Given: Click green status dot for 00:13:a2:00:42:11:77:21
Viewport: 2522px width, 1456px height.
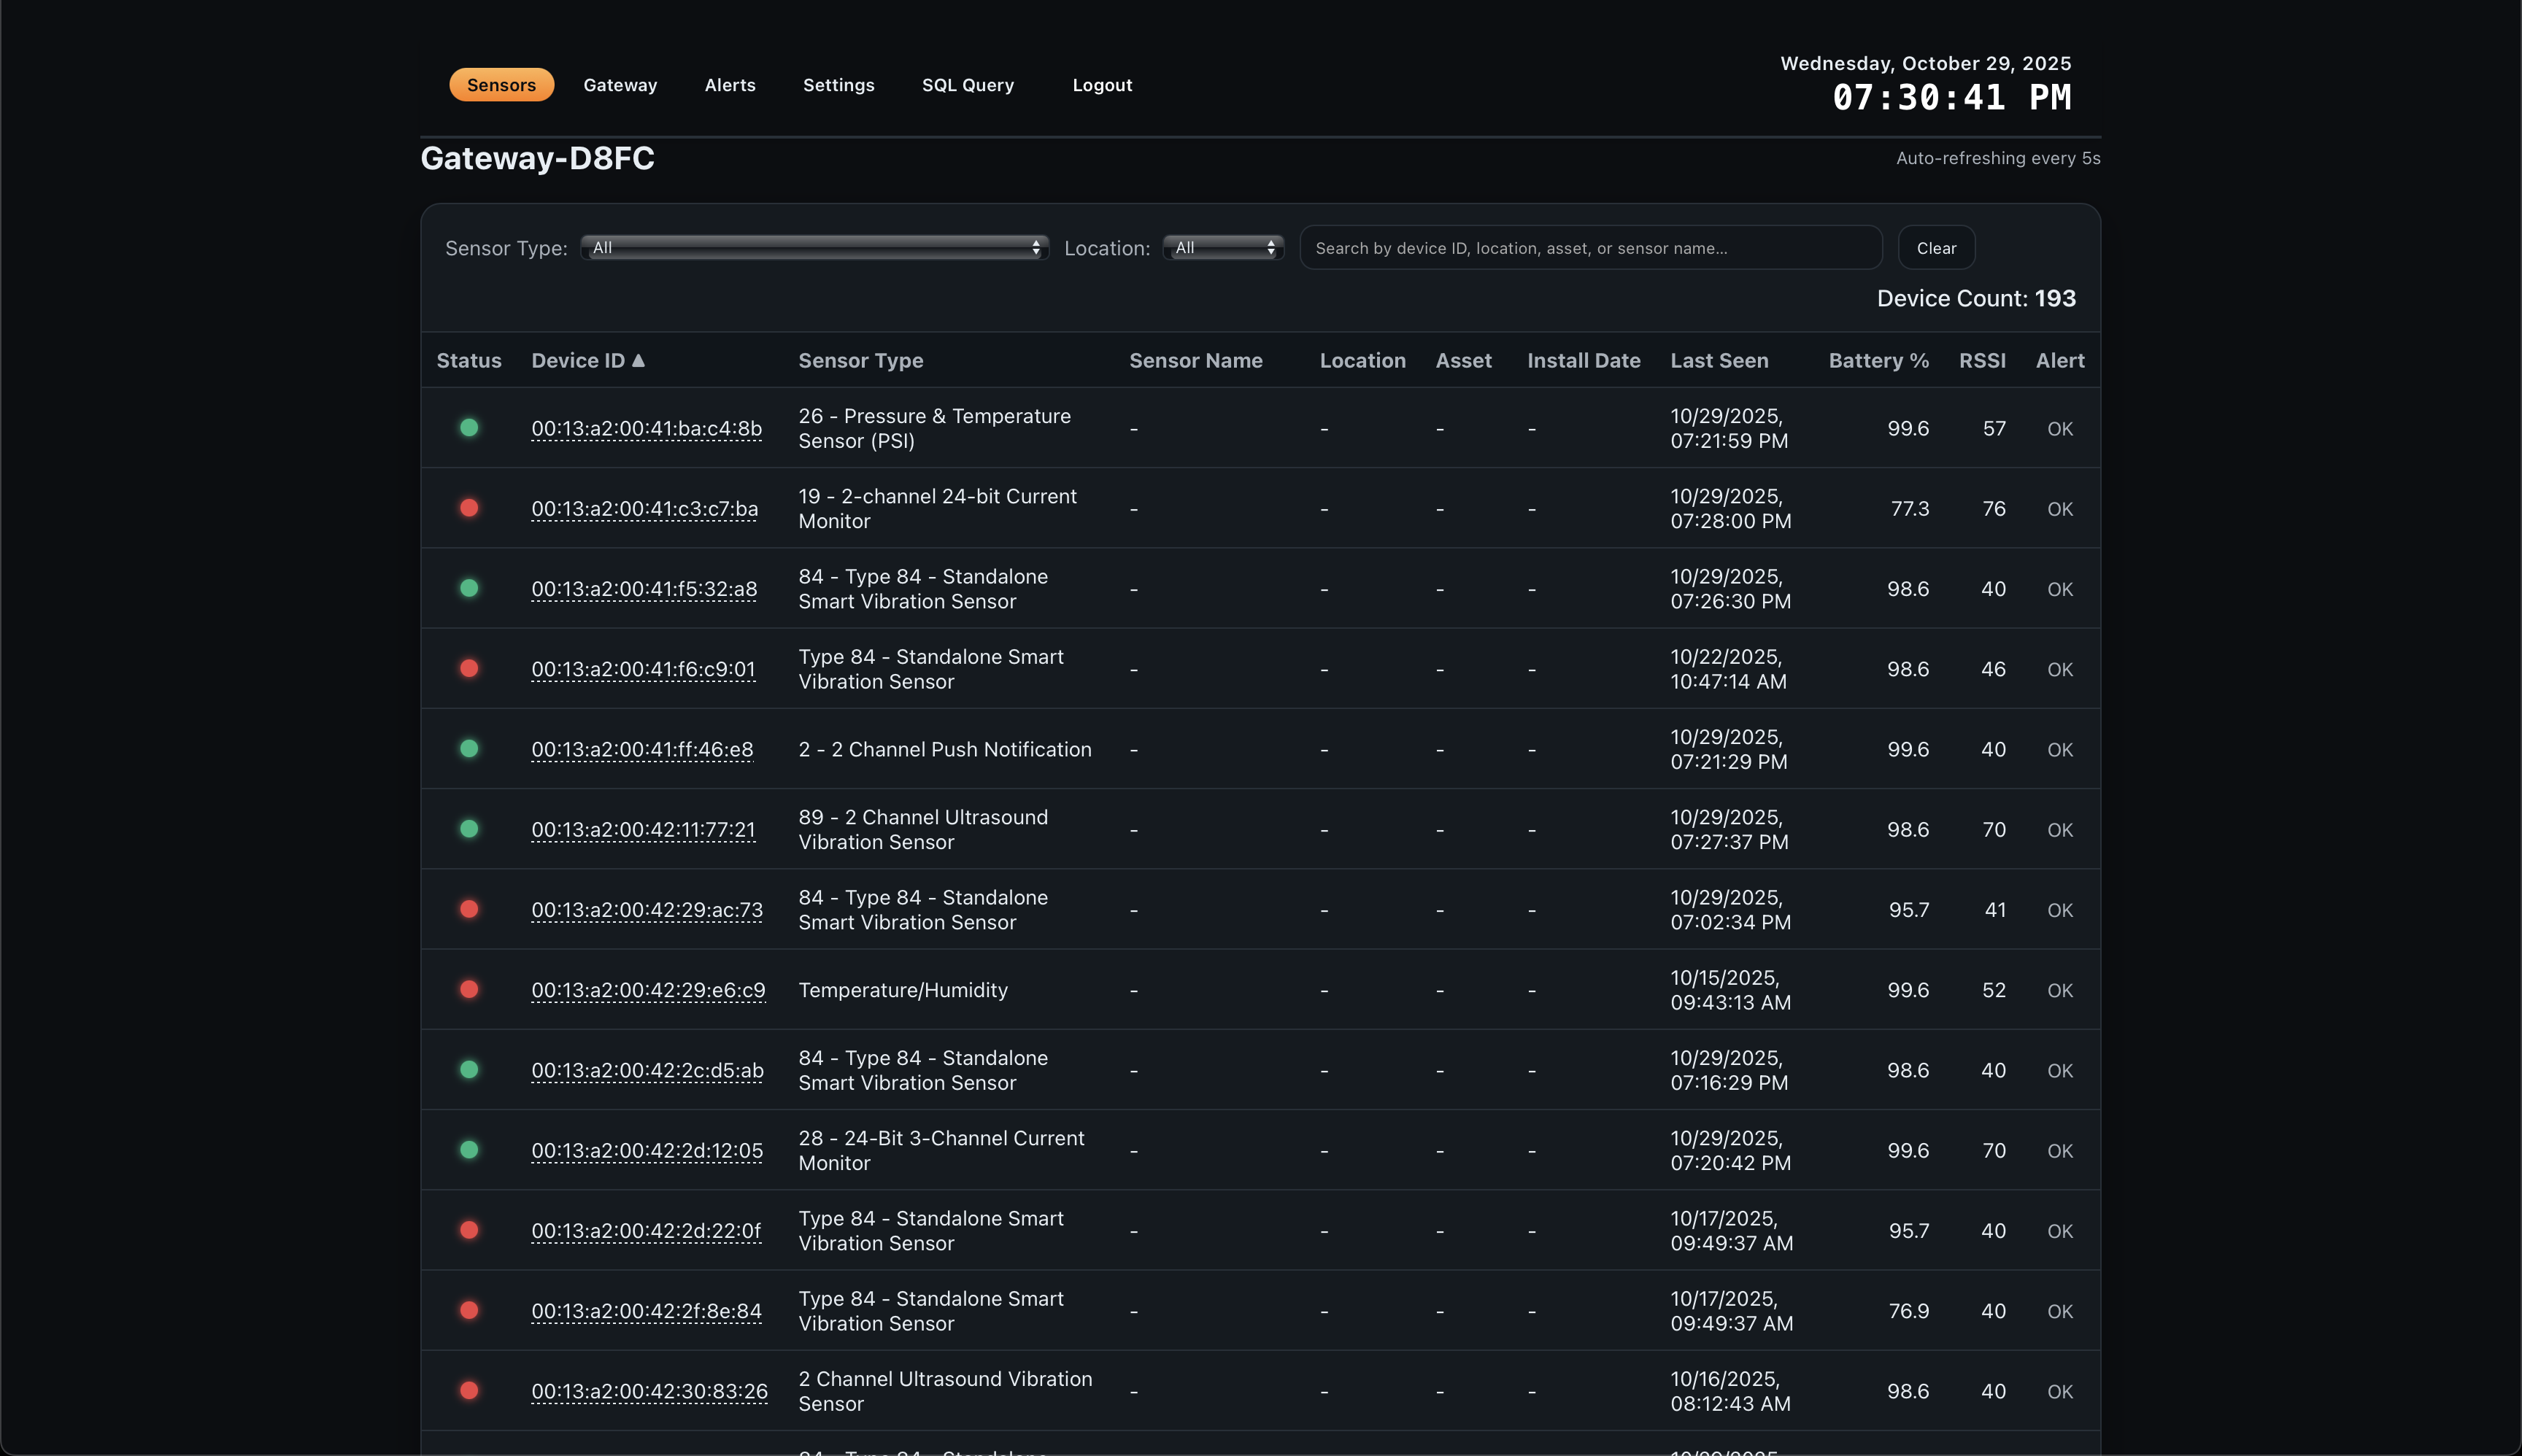Looking at the screenshot, I should coord(468,829).
